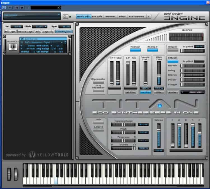
Task: Click the Close Keyboard button
Action: pos(64,32)
